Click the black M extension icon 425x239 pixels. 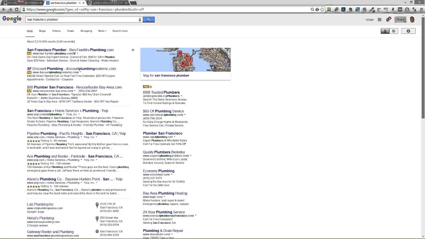click(400, 10)
